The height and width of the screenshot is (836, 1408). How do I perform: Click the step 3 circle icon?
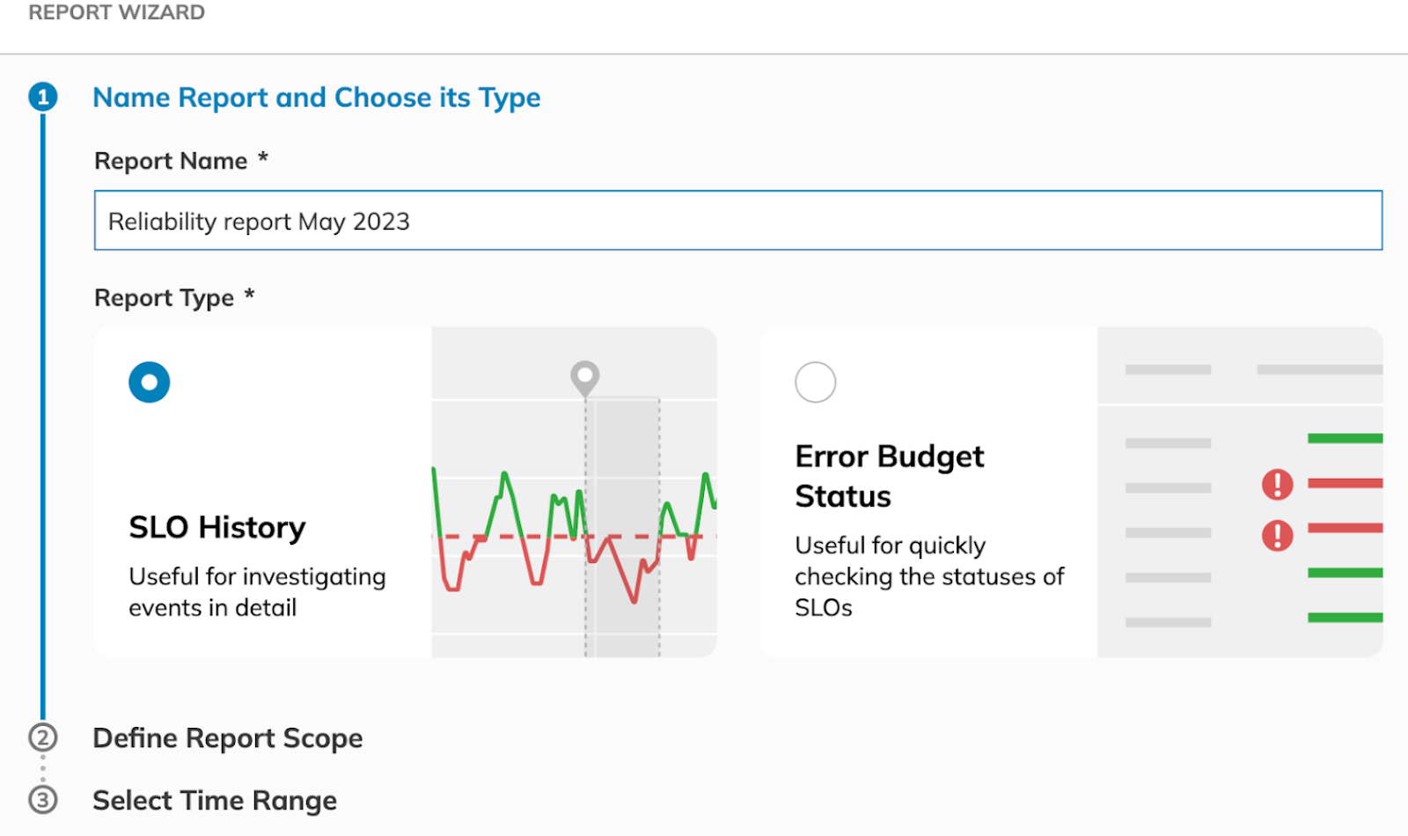click(x=43, y=800)
